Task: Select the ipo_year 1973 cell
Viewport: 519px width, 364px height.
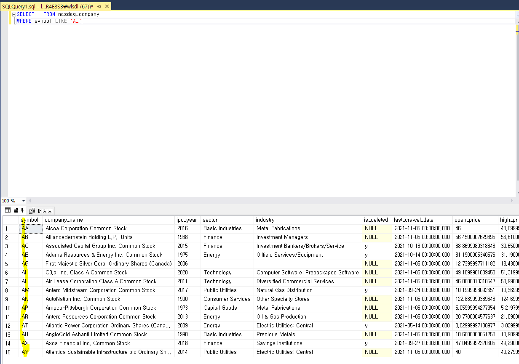Action: tap(187, 308)
